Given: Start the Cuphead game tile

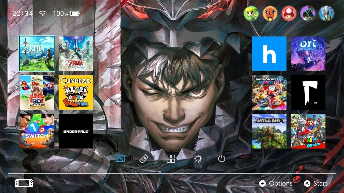Looking at the screenshot, I should tap(76, 92).
